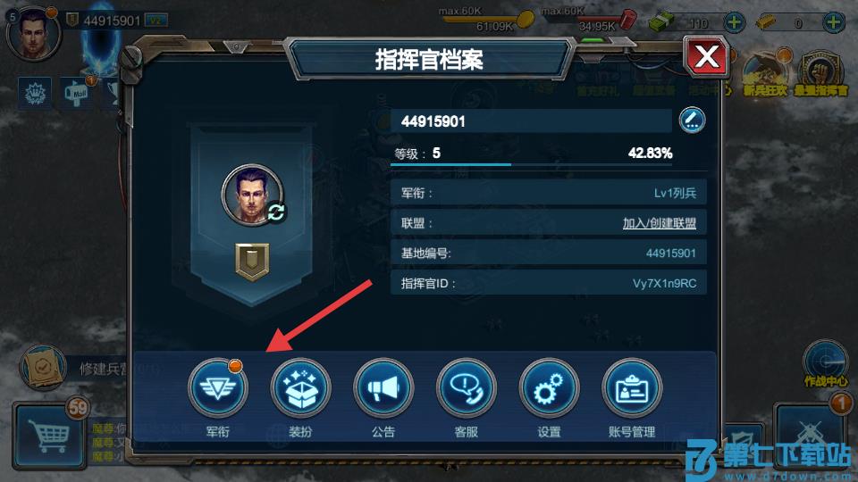Open the Mall signpost icon
858x482 pixels.
[x=77, y=93]
